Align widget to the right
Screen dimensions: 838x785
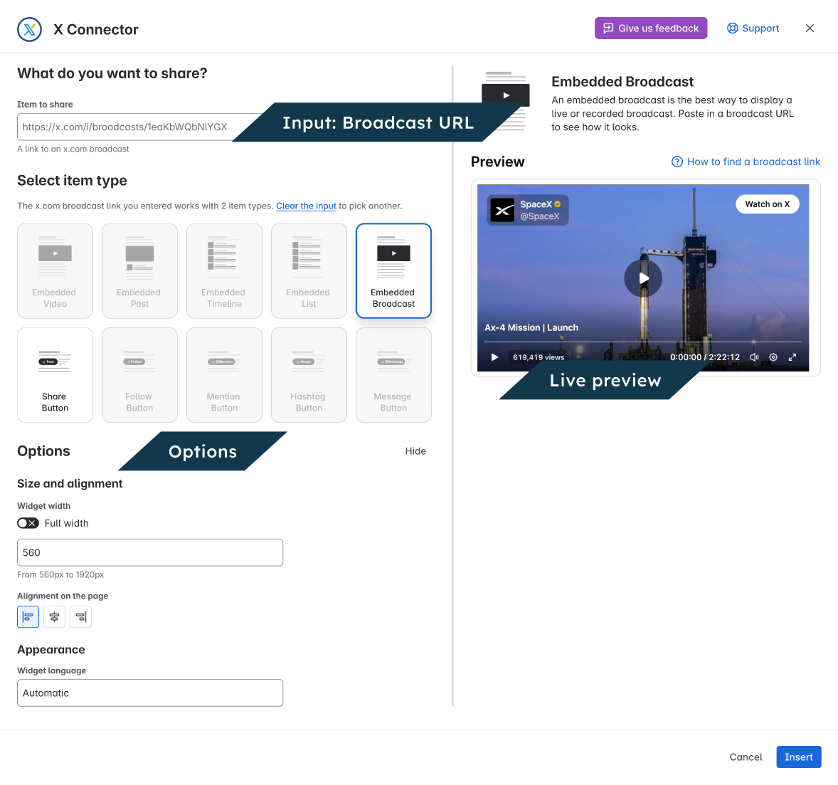[x=80, y=617]
